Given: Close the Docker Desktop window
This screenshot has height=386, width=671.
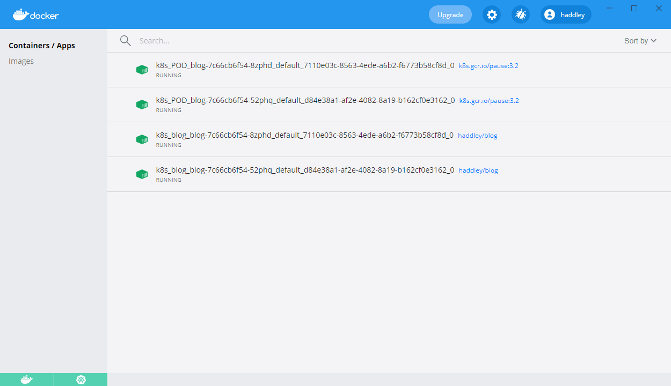Looking at the screenshot, I should click(659, 8).
